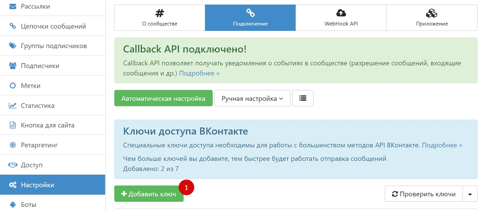Click the envelope icon beside Рассылки

coord(13,6)
